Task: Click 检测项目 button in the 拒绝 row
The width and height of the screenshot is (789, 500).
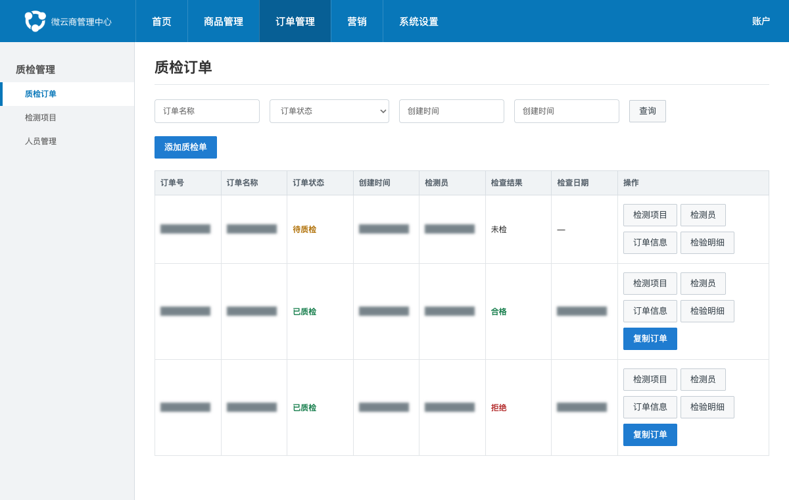Action: pyautogui.click(x=650, y=380)
